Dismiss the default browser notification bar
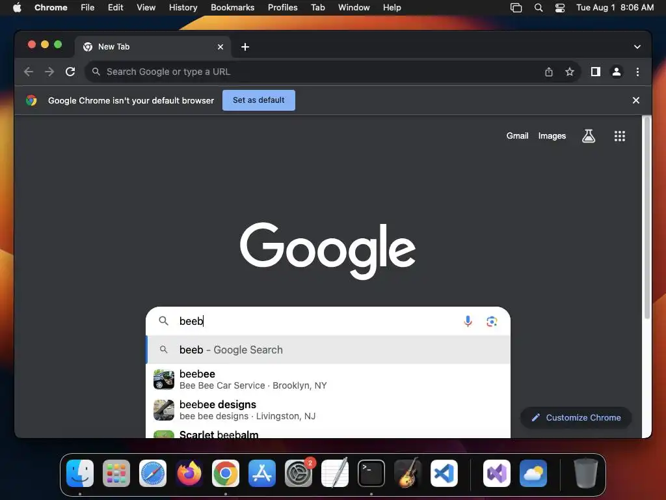666x500 pixels. (x=636, y=100)
